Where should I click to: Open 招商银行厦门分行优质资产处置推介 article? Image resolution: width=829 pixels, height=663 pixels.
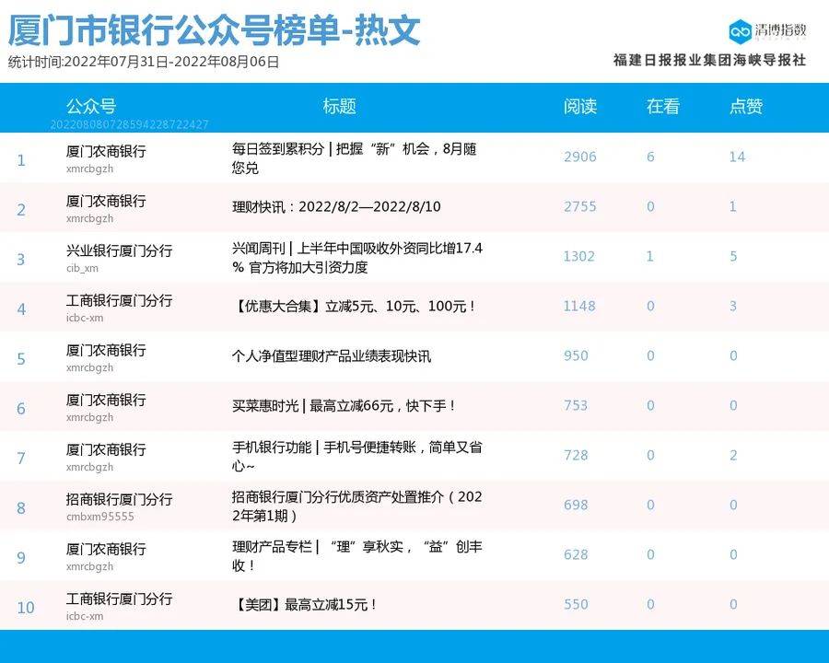point(356,506)
